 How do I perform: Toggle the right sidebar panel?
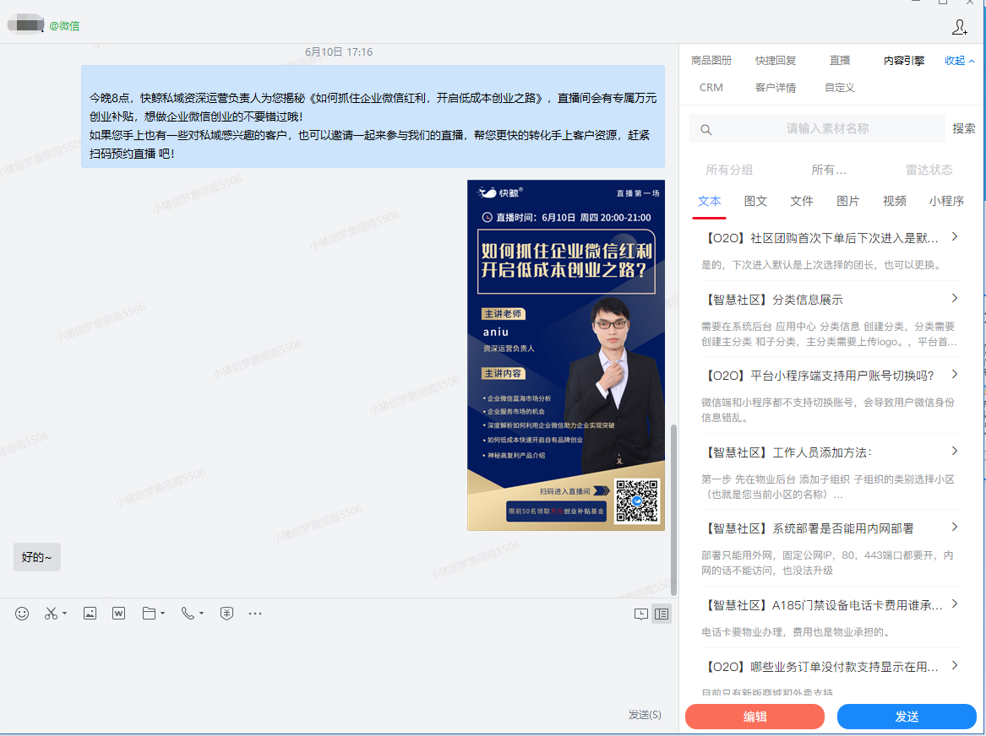[x=662, y=614]
